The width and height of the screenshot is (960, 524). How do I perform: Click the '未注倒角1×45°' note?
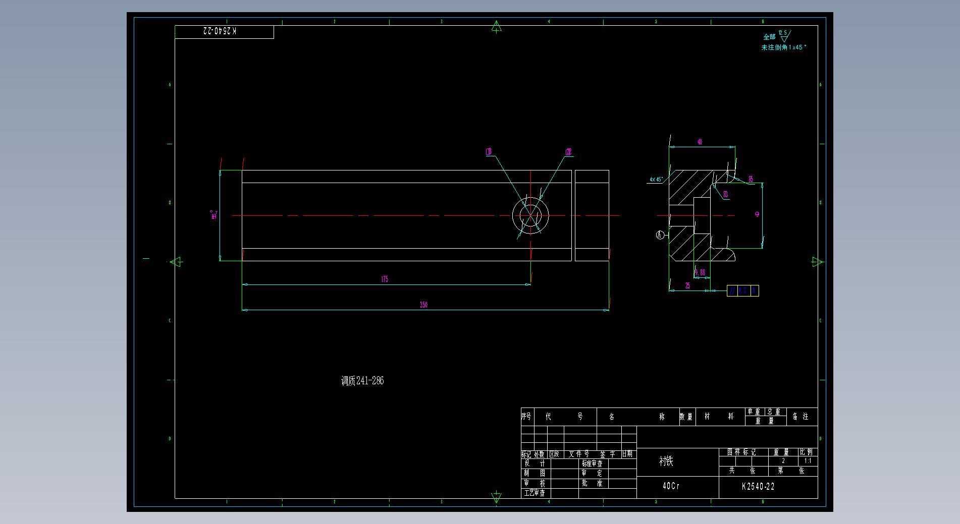coord(784,47)
